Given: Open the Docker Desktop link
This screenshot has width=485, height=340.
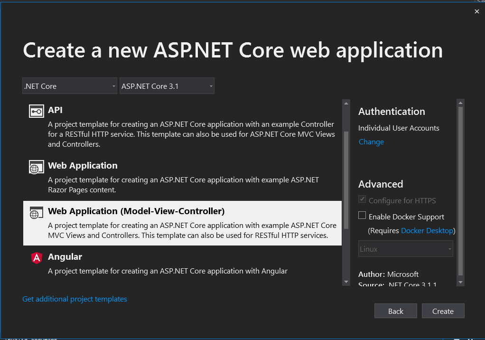Looking at the screenshot, I should (x=427, y=231).
